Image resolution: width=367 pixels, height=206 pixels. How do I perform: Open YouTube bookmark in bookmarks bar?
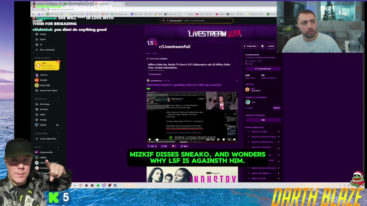point(221,14)
